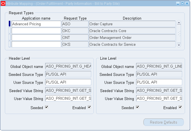The width and height of the screenshot is (191, 131).
Task: Click Application name field in OKC row
Action: point(36,31)
